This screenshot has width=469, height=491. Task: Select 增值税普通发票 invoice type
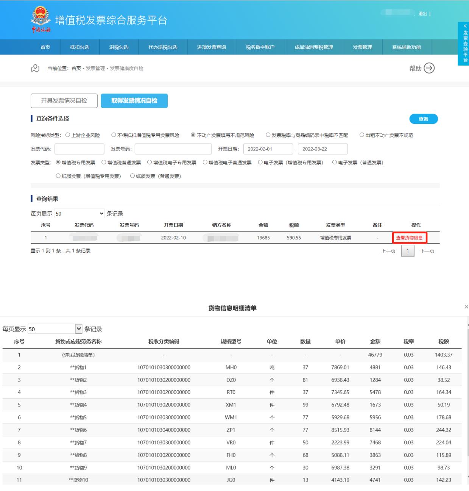pyautogui.click(x=104, y=163)
